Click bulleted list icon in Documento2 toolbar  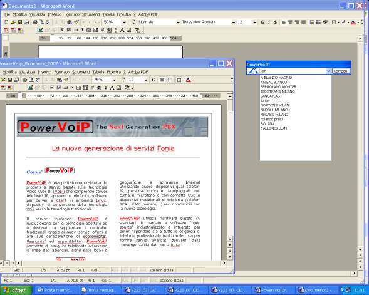(318, 22)
